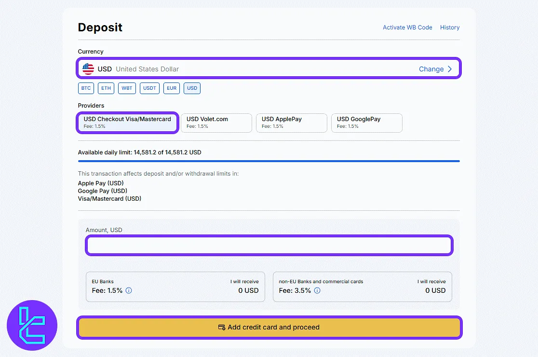This screenshot has width=538, height=357.
Task: Click the Change currency link text
Action: (x=431, y=69)
